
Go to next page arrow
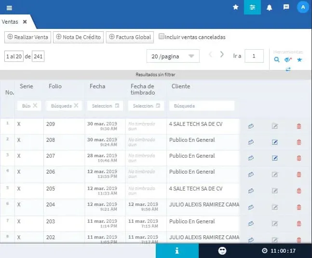(x=222, y=54)
